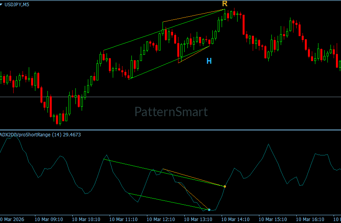341x223 pixels.
Task: Select the 10 Mar 11:10 time label
Action: (x=123, y=219)
